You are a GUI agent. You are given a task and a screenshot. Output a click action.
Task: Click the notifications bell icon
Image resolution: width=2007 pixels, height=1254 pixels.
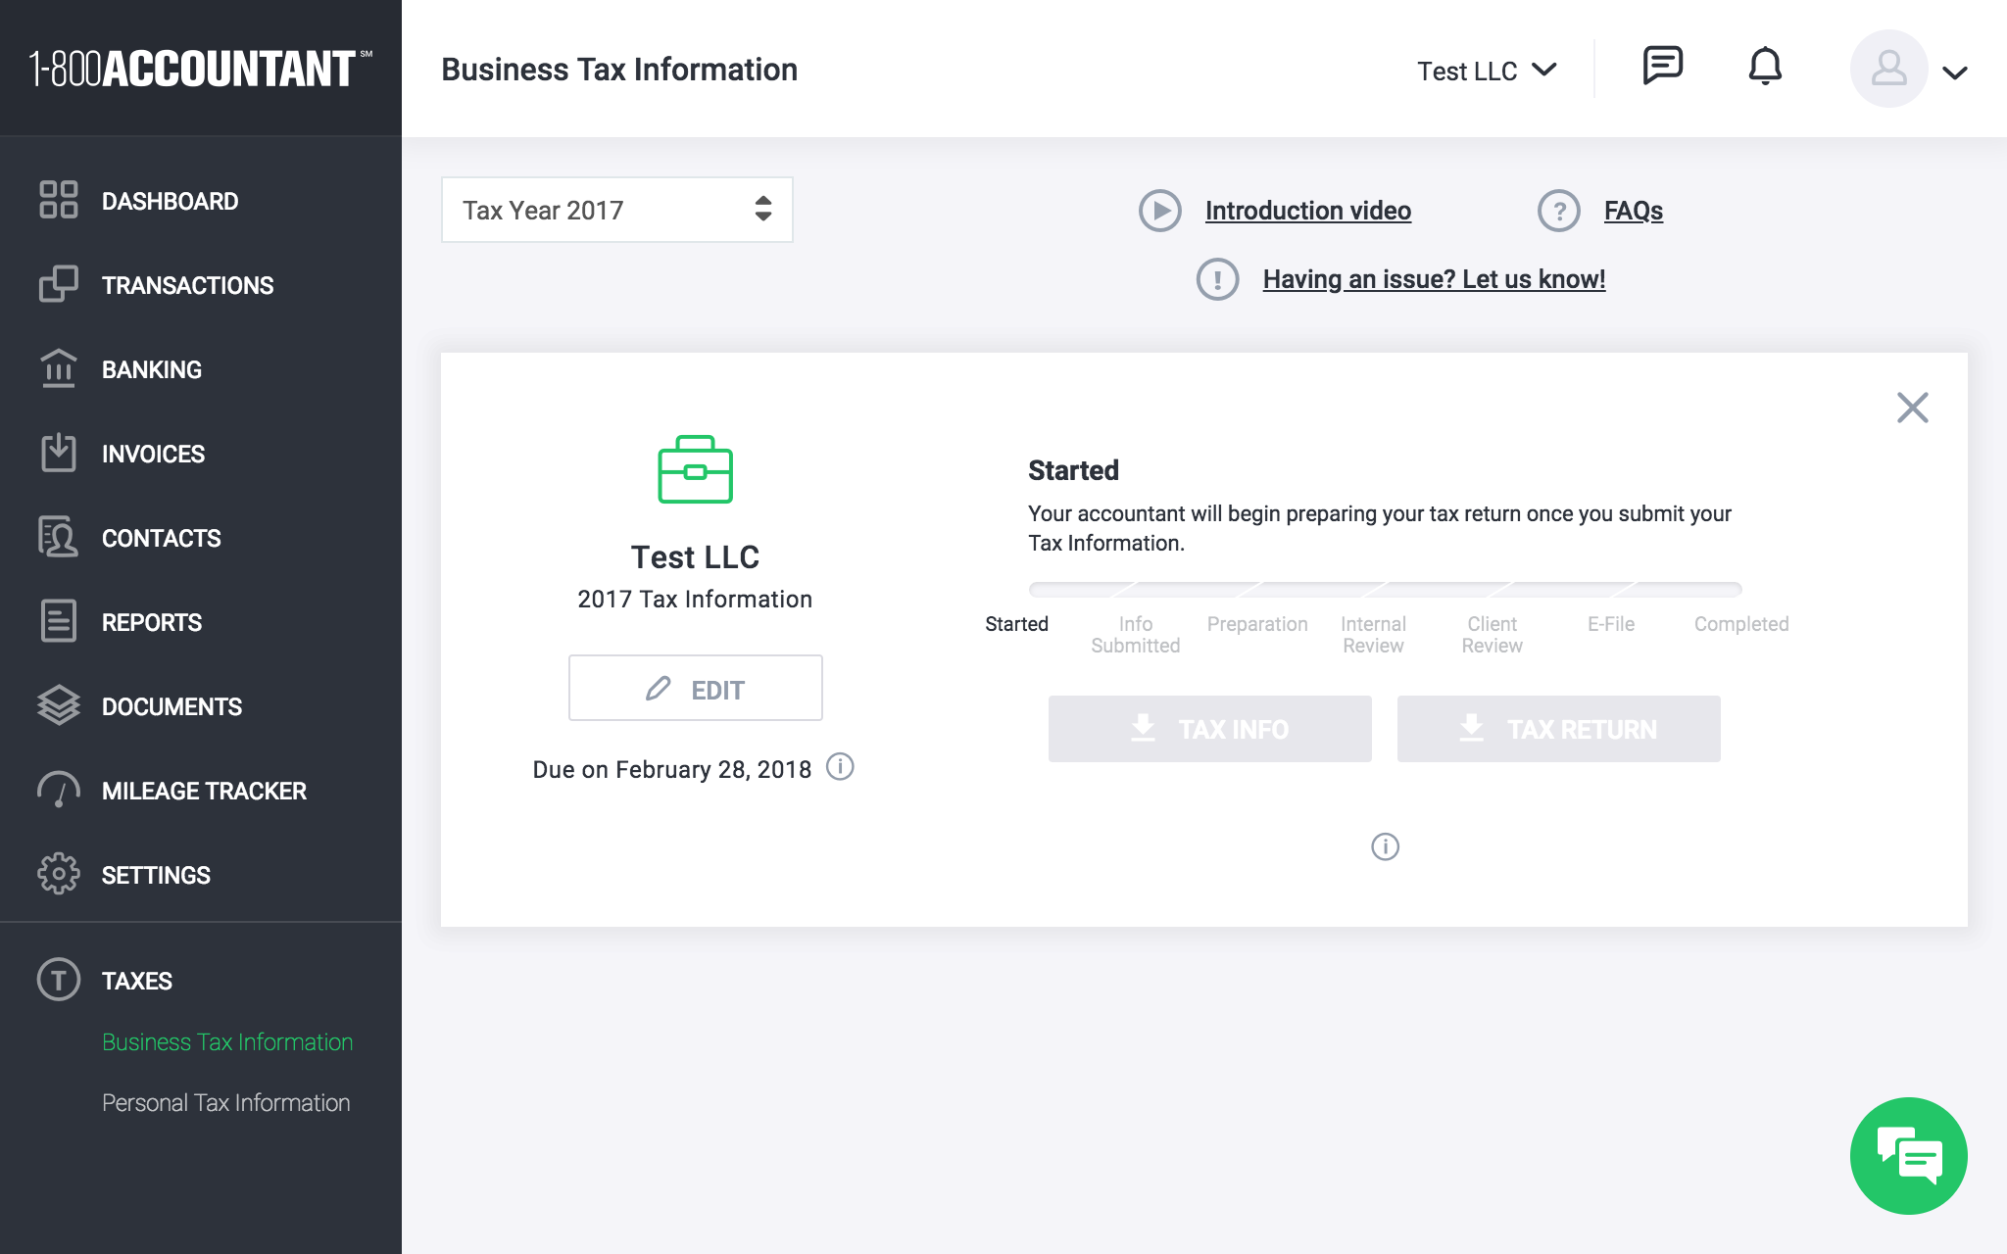click(1765, 67)
